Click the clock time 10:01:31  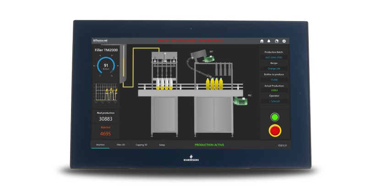pos(282,146)
